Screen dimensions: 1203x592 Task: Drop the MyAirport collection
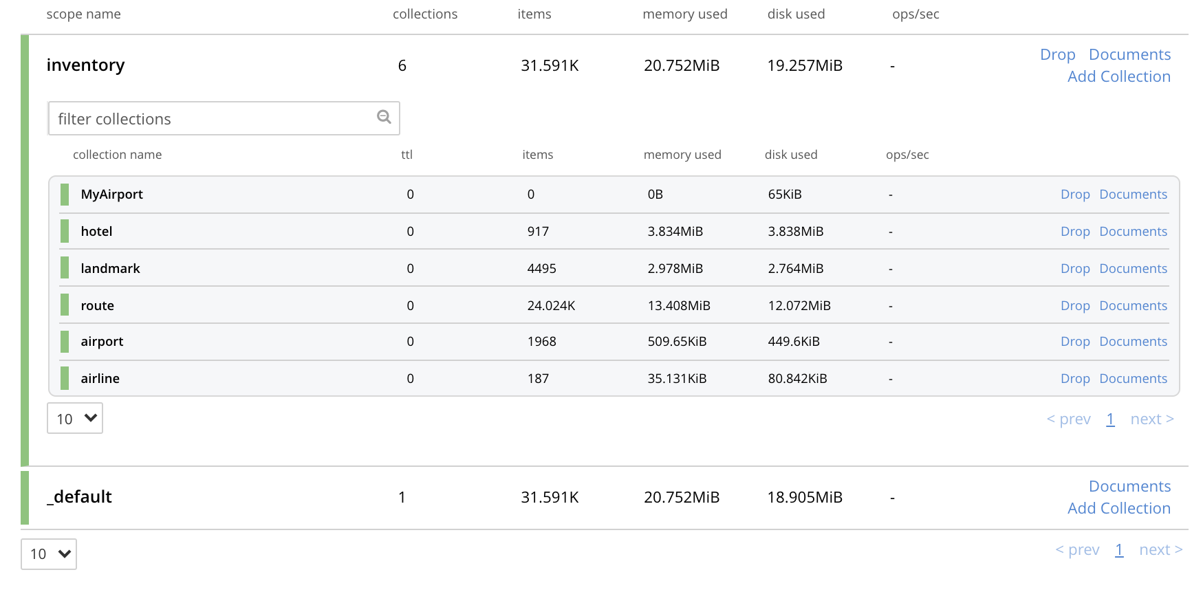click(1074, 195)
